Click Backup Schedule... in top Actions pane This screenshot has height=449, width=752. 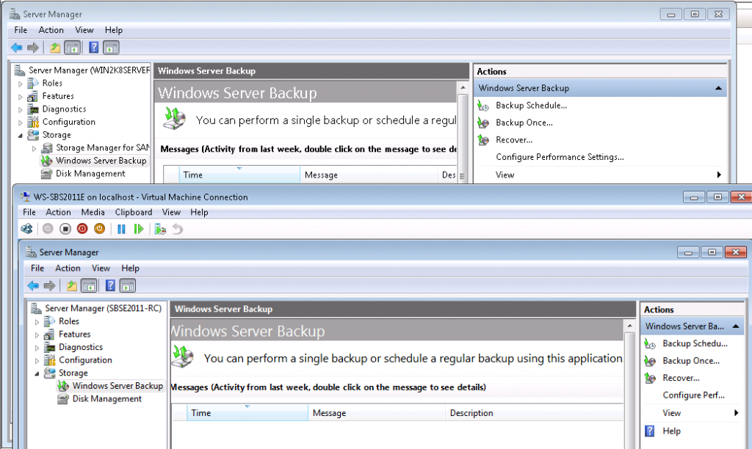click(532, 106)
